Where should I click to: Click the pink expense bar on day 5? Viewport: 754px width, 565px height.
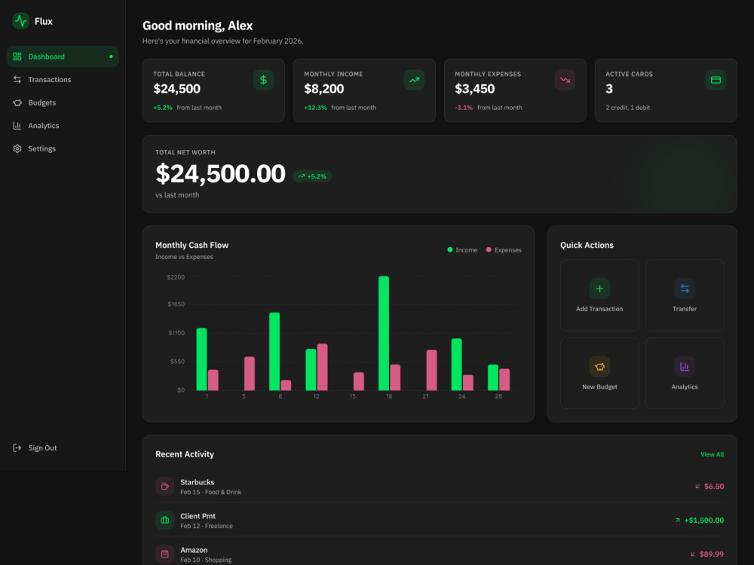click(250, 374)
